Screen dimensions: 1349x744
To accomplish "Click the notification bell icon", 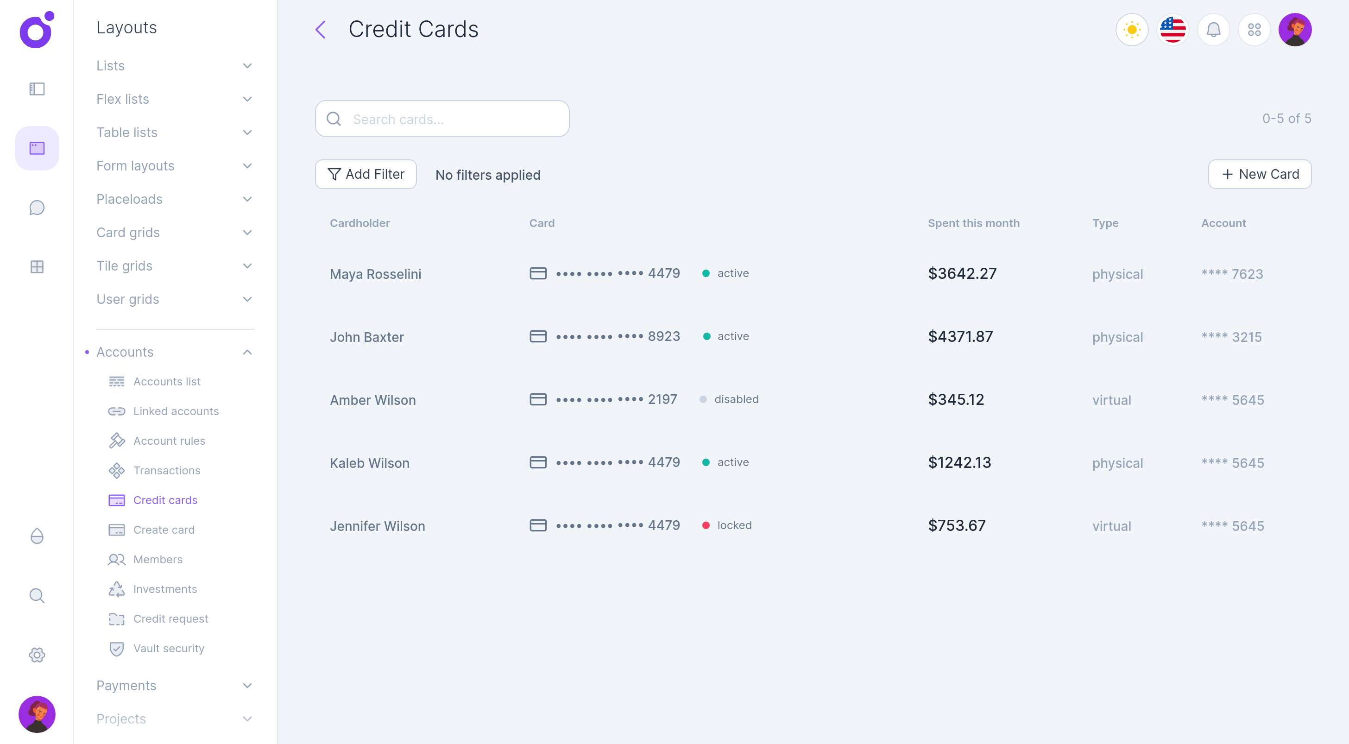I will click(x=1214, y=30).
